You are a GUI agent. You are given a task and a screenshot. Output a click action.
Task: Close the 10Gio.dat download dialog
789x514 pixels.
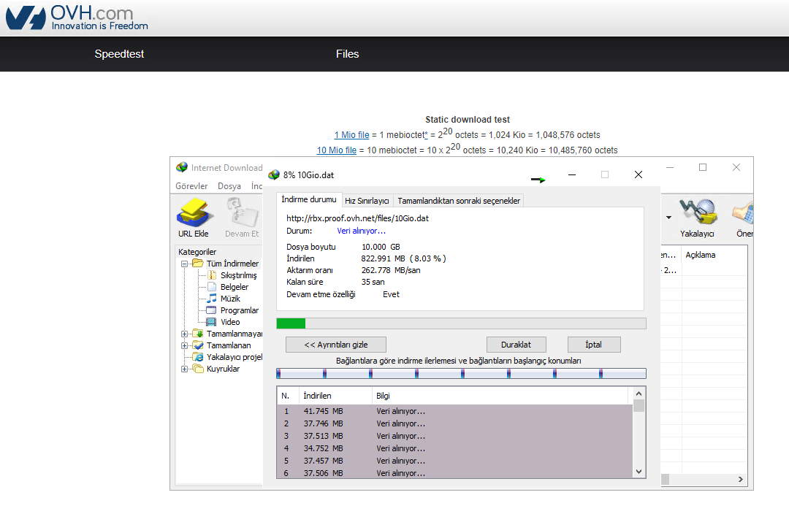click(639, 174)
